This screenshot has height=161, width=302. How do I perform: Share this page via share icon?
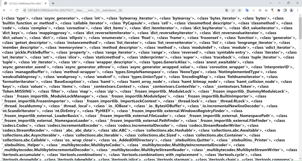coord(233,10)
